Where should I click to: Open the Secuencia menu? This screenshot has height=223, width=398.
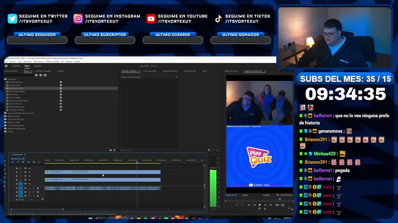coord(27,61)
